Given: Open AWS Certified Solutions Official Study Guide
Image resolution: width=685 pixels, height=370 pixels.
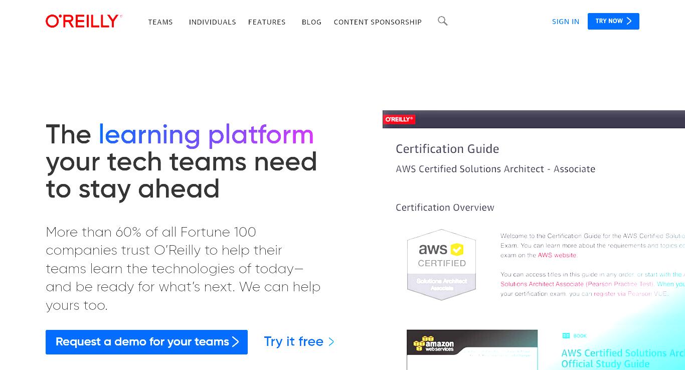Looking at the screenshot, I should point(623,358).
